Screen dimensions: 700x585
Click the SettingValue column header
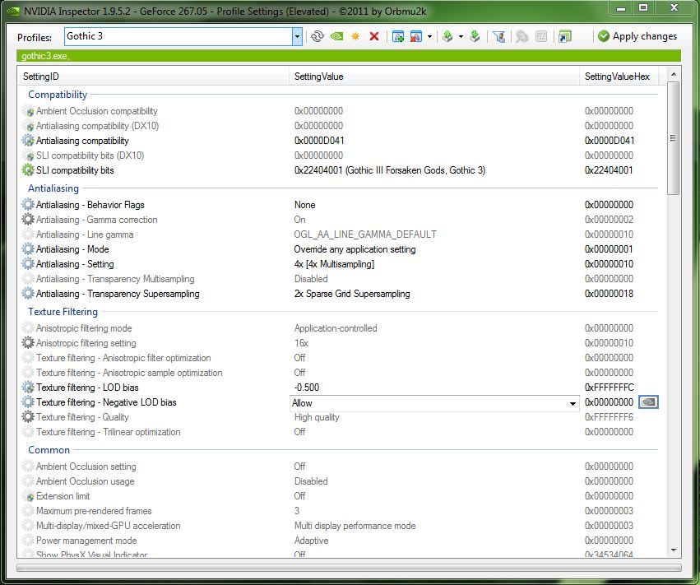coord(434,77)
